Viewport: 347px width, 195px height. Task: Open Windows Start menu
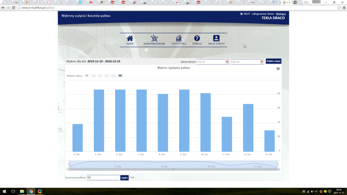pos(4,191)
